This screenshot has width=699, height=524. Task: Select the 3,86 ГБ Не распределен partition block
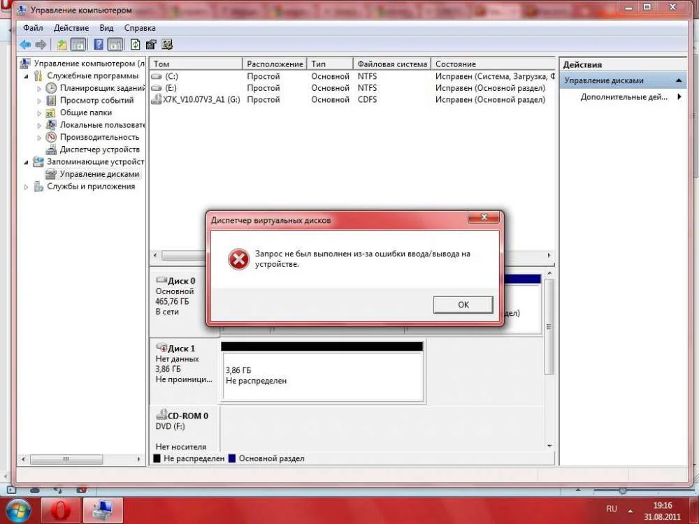tap(322, 372)
